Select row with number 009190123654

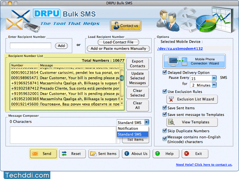tap(65, 72)
